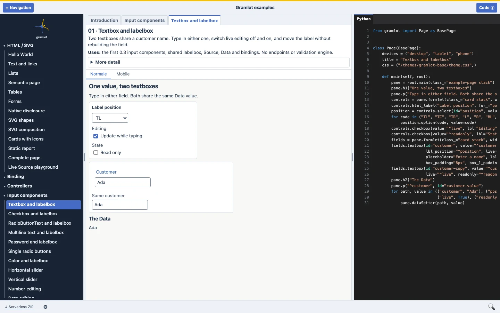This screenshot has height=313, width=500.
Task: Click the 'One value, two textboxes' heading
Action: [x=124, y=86]
